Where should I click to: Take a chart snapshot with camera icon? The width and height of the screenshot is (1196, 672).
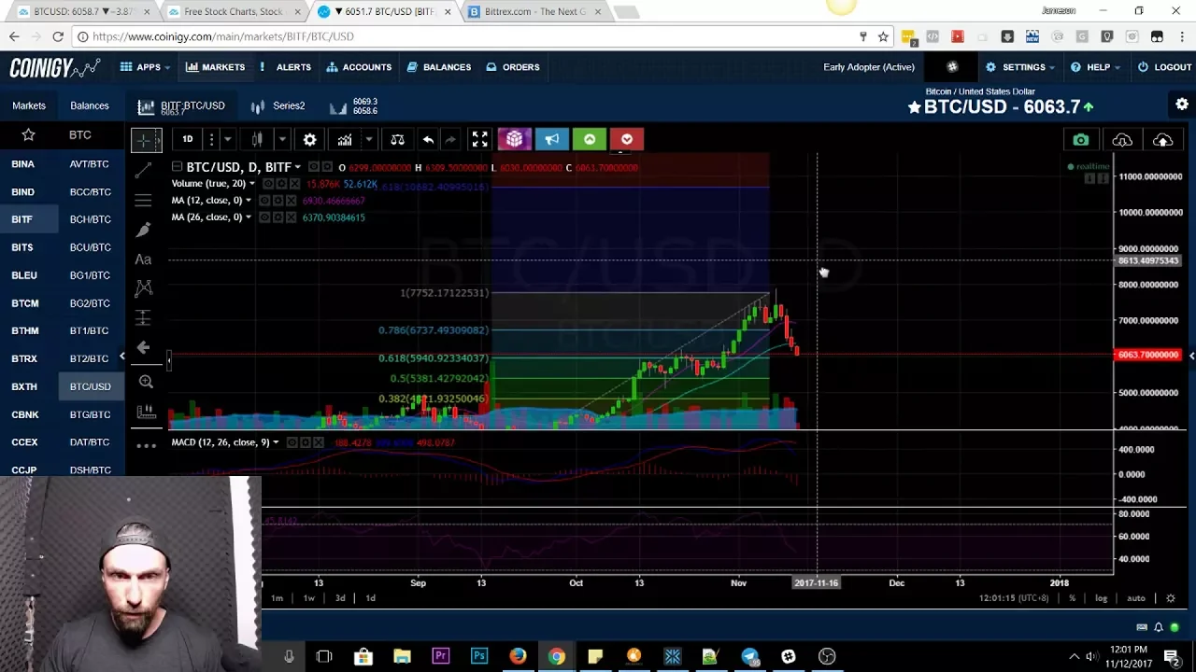[x=1080, y=140]
